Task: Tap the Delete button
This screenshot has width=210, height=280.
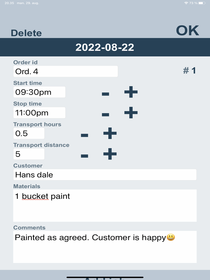Action: click(x=26, y=33)
